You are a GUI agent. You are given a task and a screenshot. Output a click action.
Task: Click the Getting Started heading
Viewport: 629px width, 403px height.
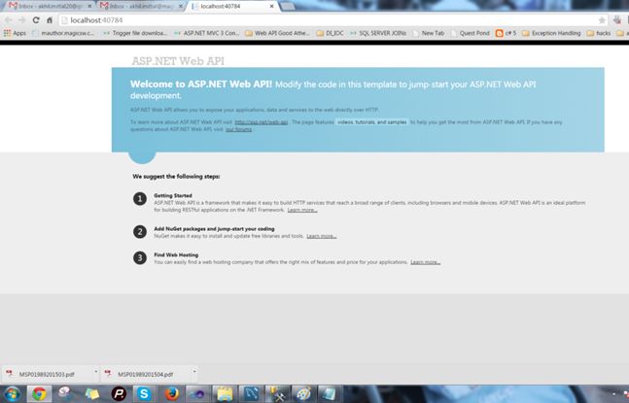click(173, 195)
